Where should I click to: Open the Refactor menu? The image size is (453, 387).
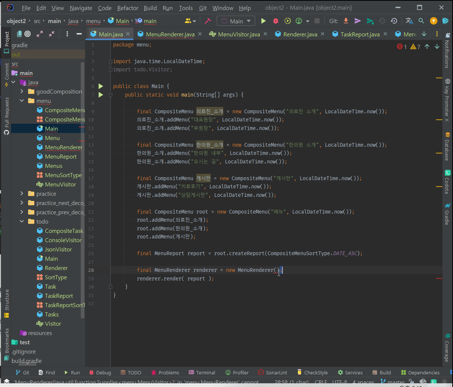[x=127, y=8]
